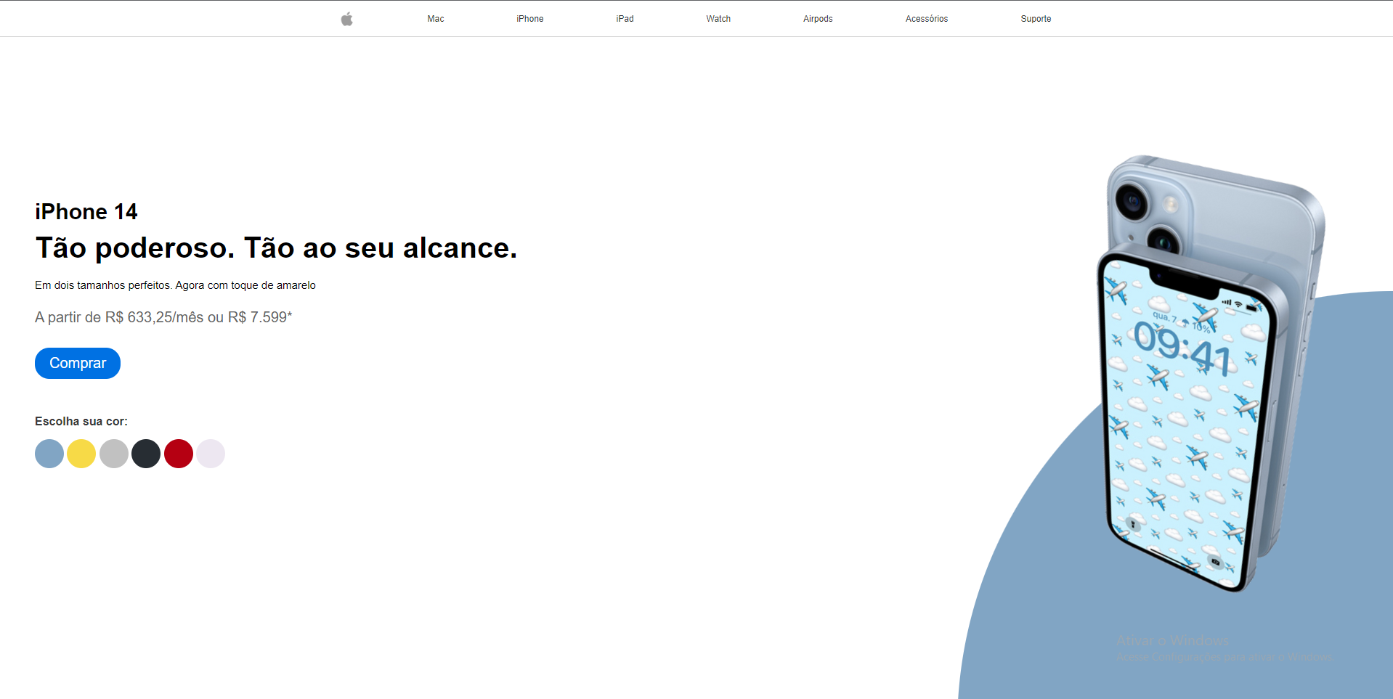Open the Watch section
This screenshot has width=1393, height=699.
click(718, 19)
